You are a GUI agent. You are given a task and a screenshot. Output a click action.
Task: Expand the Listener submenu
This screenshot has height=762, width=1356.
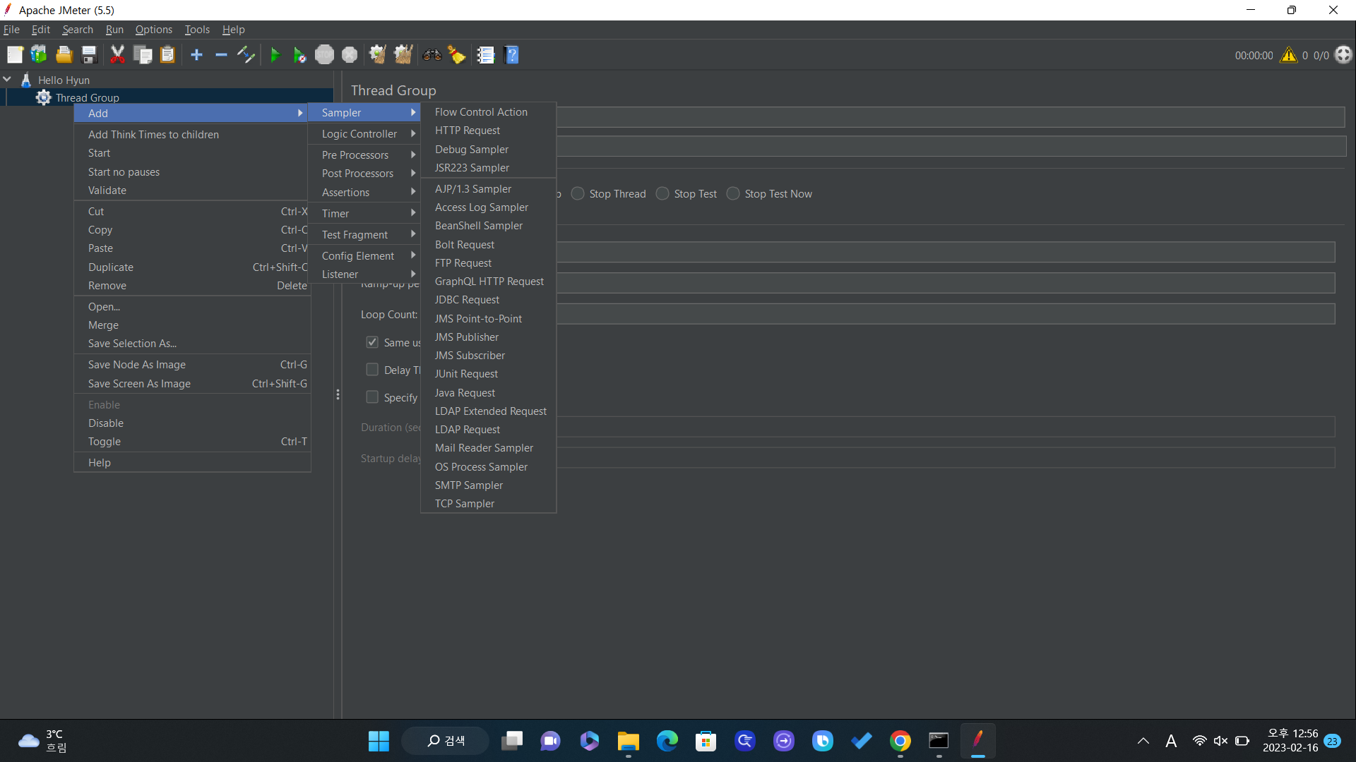coord(364,274)
